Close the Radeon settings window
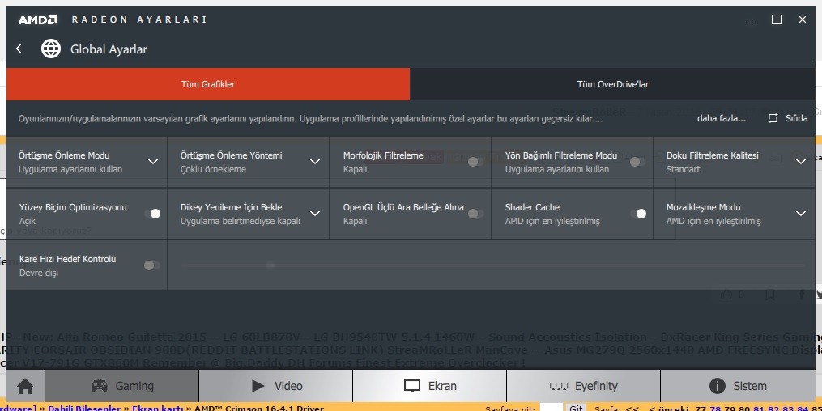The height and width of the screenshot is (411, 822). tap(802, 19)
